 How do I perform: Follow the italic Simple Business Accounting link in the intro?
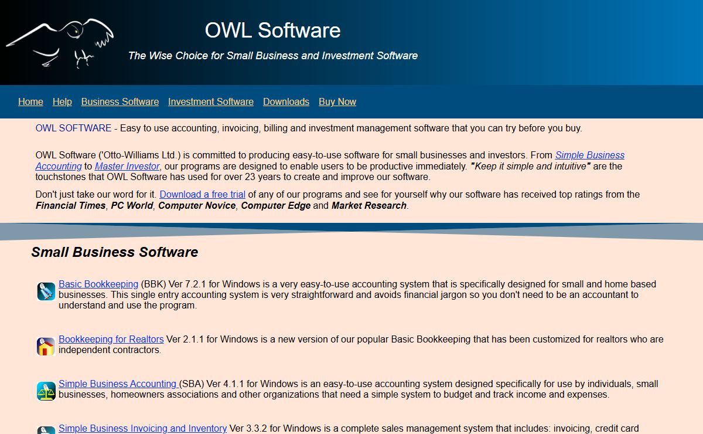590,155
